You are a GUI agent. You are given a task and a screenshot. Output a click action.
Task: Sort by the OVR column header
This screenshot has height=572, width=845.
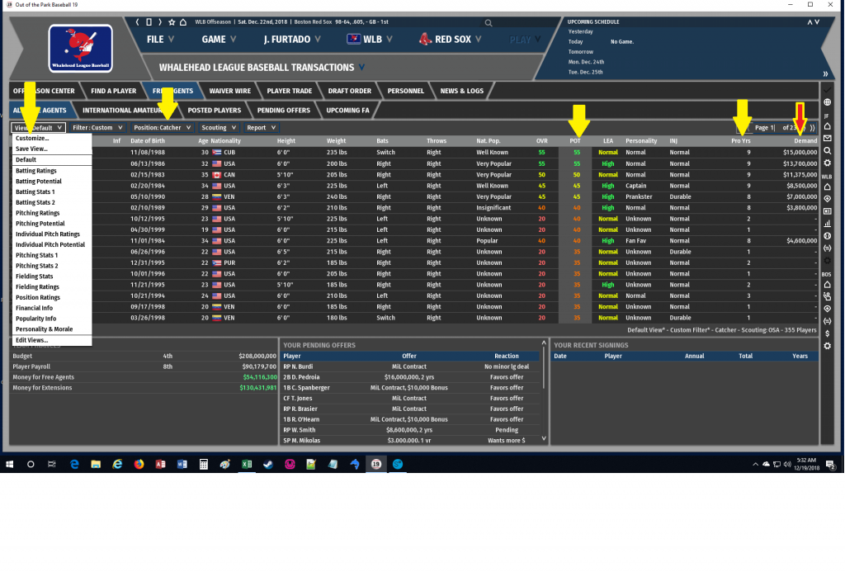[541, 141]
